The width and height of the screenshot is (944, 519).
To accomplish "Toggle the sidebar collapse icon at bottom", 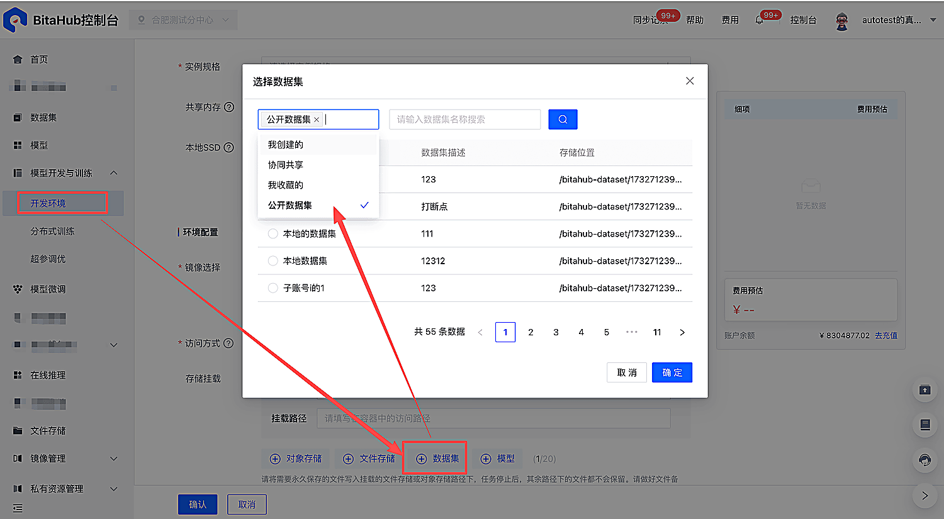I will (x=18, y=508).
